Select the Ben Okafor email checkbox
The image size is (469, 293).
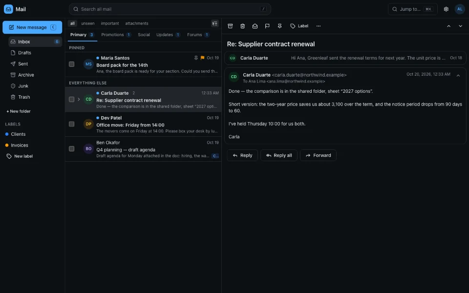pos(71,148)
